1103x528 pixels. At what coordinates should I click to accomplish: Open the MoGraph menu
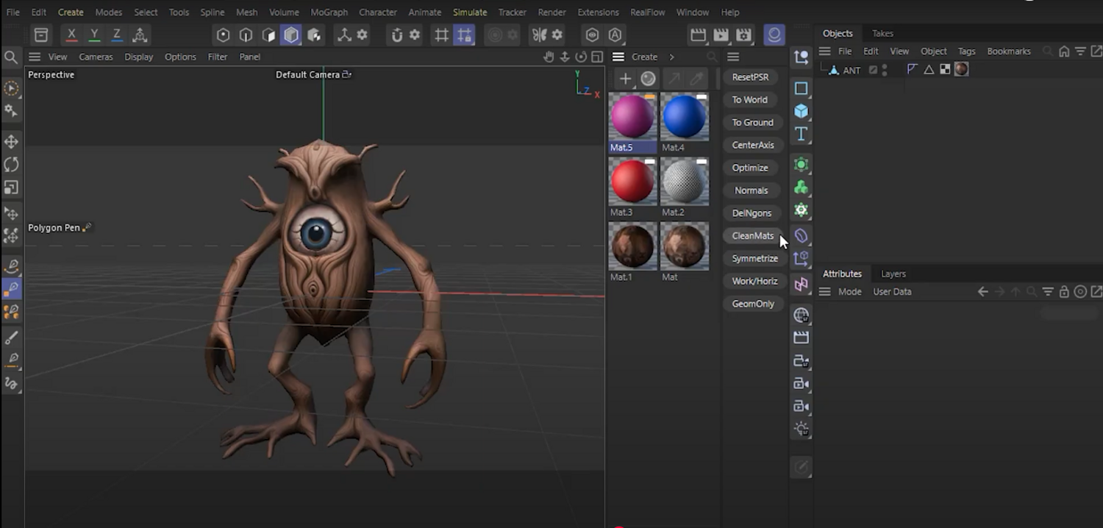click(329, 13)
